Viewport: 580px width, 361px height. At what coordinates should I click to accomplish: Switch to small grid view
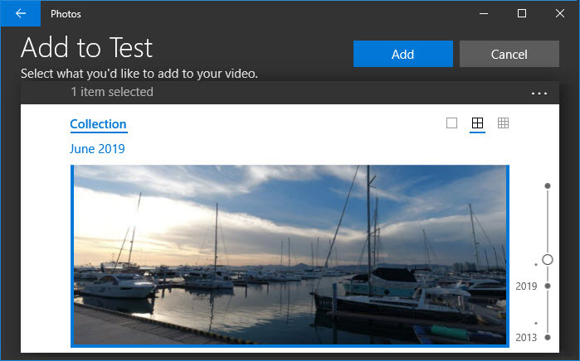(503, 123)
